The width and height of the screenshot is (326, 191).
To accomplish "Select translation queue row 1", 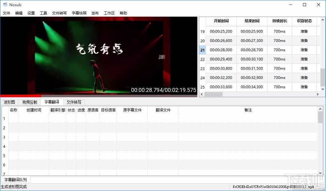I will 4,119.
